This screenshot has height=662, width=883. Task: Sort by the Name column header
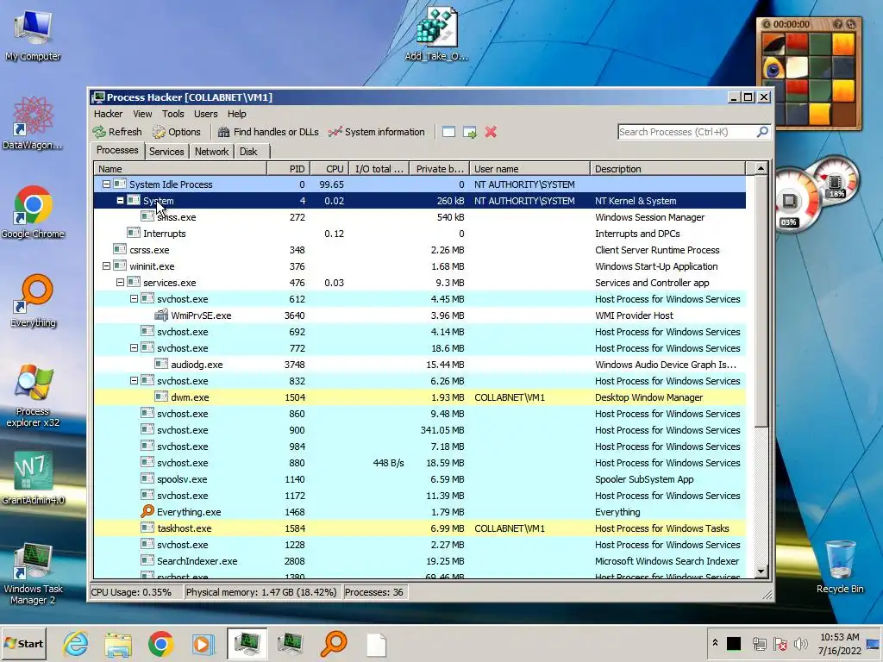click(180, 168)
